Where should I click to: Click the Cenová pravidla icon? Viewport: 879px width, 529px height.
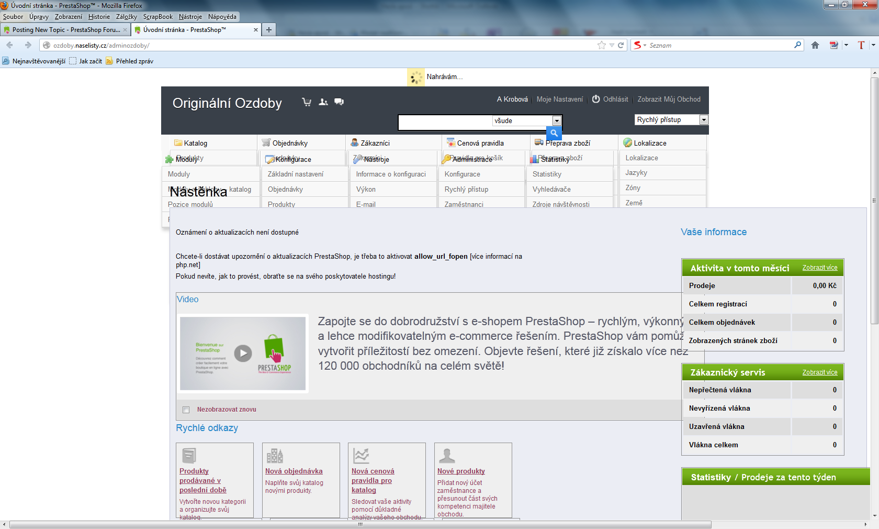click(451, 142)
